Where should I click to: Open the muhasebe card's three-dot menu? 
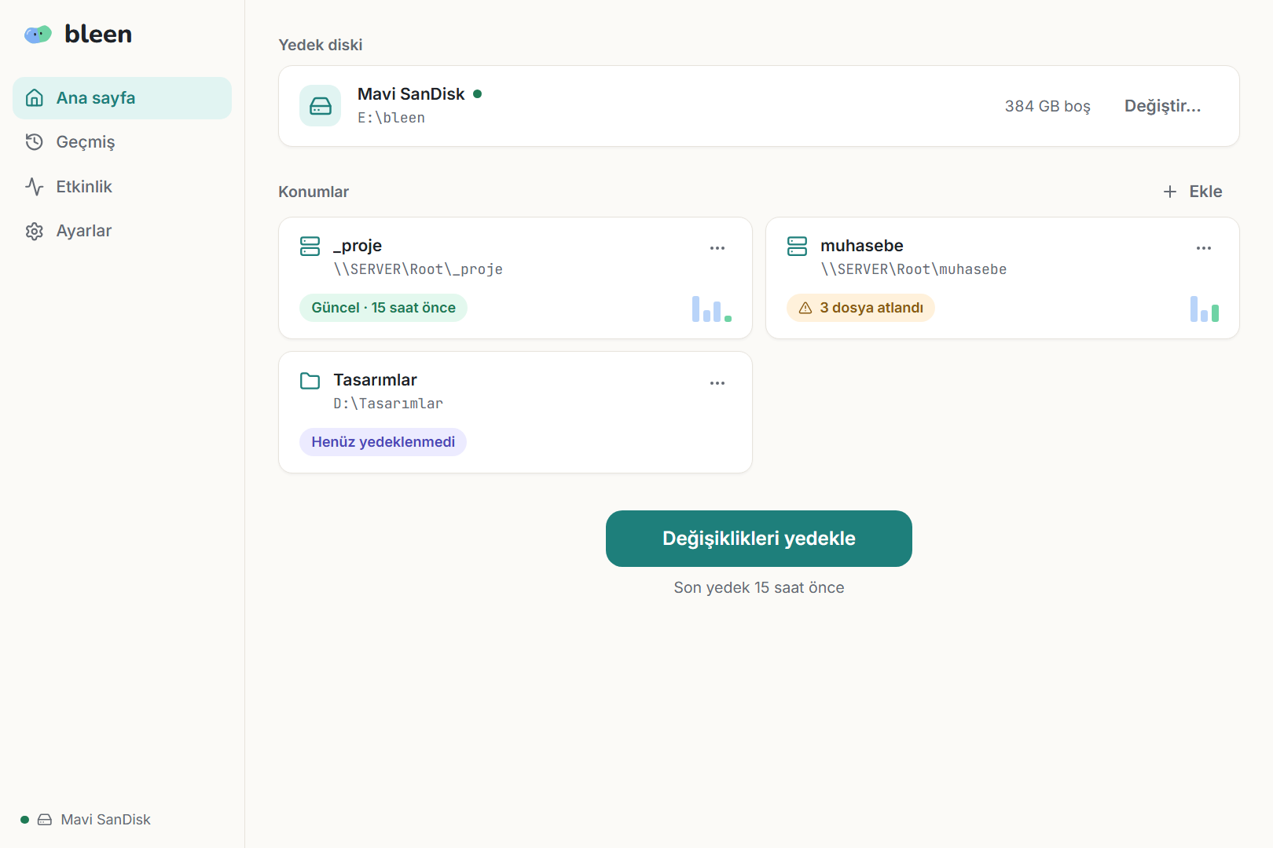[1204, 248]
